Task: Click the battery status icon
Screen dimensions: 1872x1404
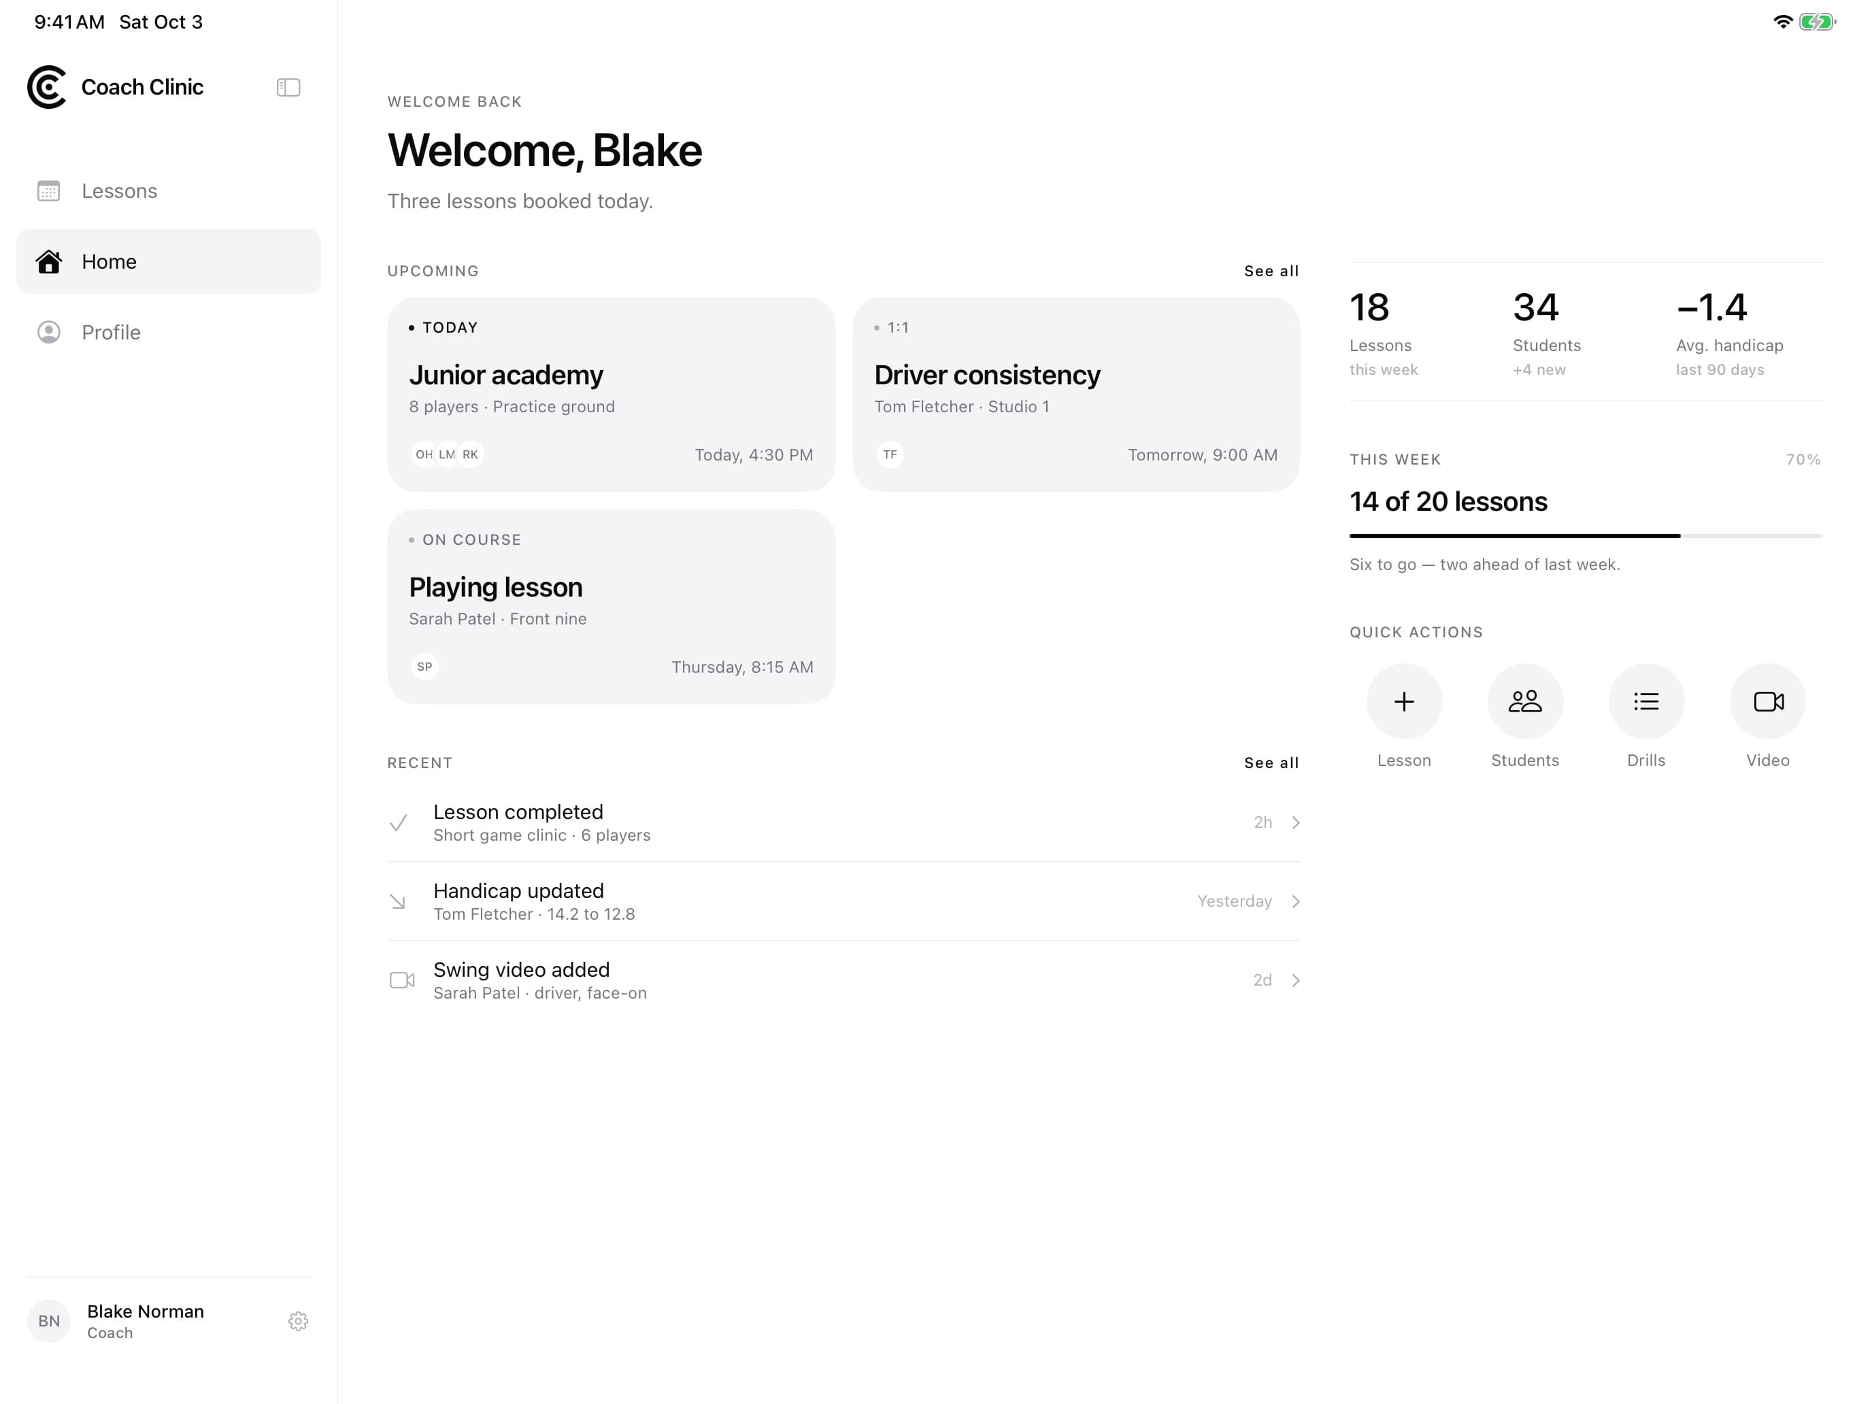Action: 1816,22
